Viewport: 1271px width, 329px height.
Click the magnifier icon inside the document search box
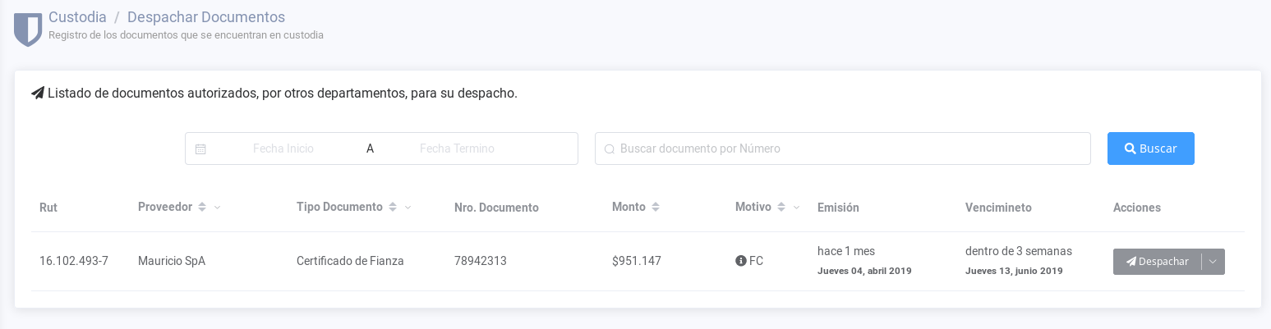pos(609,149)
